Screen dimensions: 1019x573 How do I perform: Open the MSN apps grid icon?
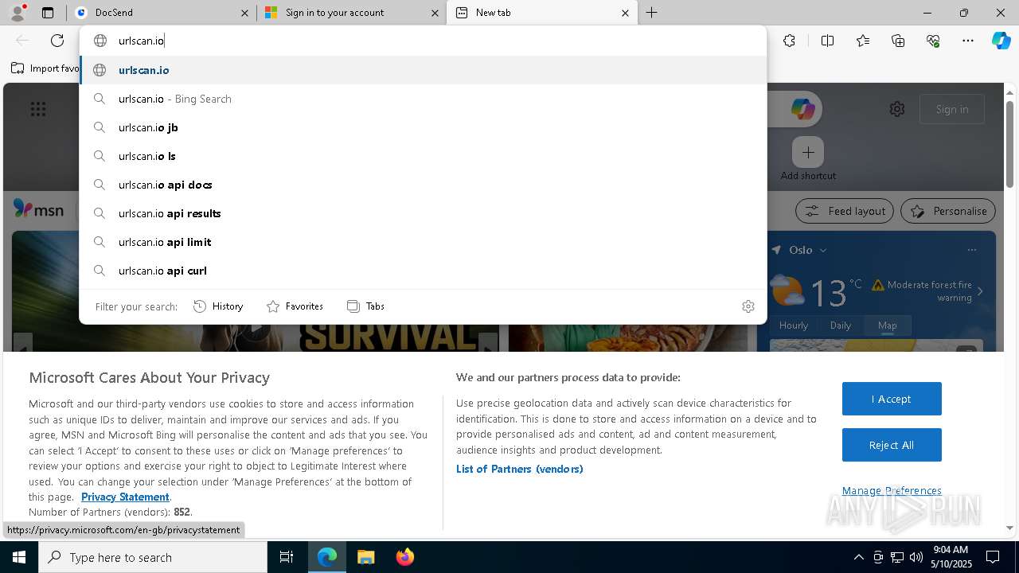pos(38,109)
